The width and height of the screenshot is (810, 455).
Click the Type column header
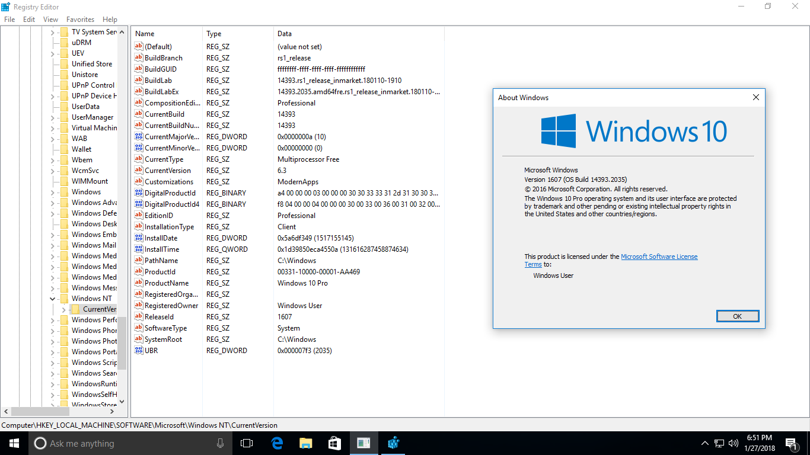[x=238, y=34]
